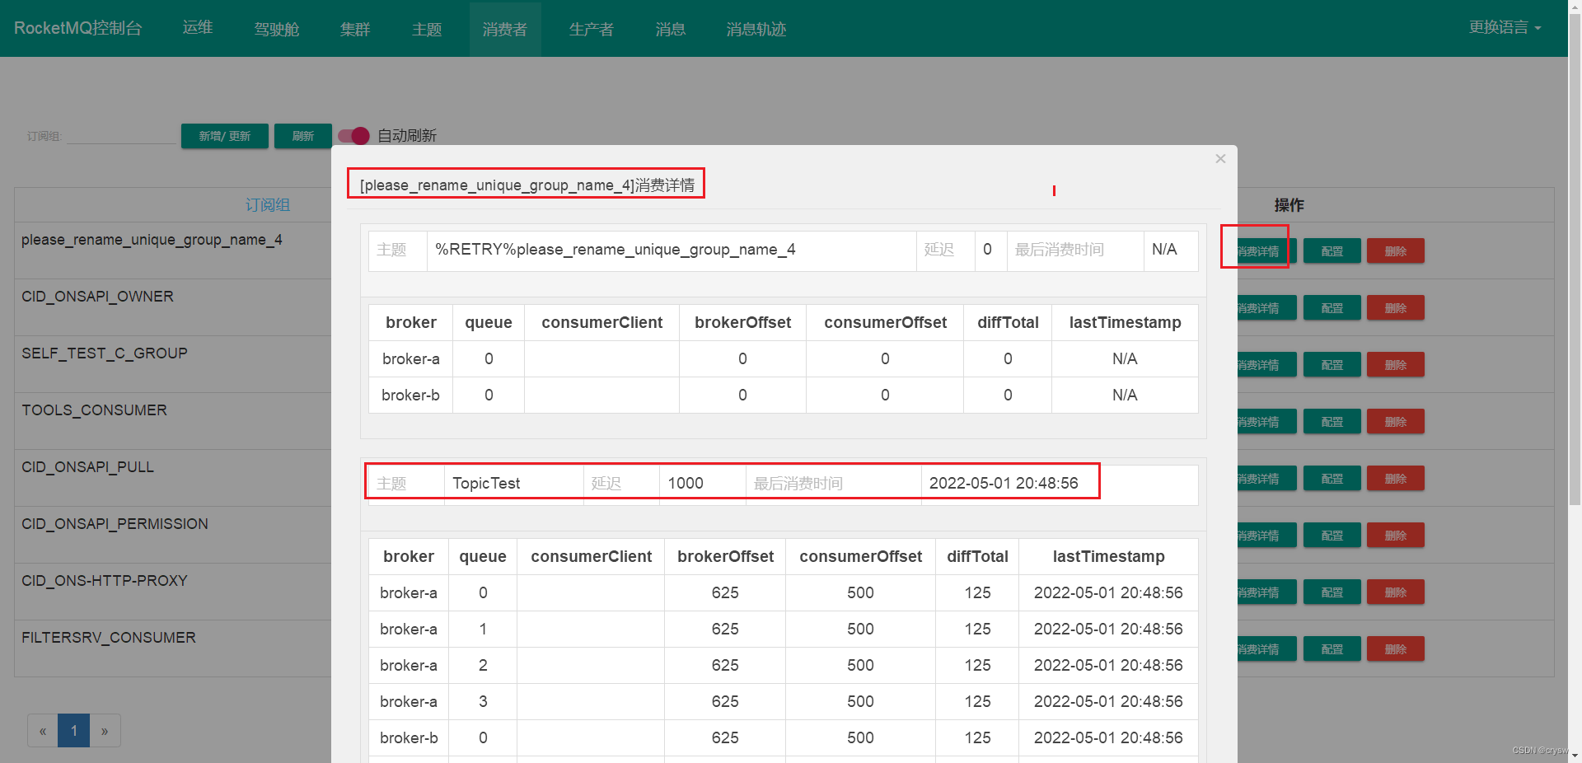Close the consumer detail dialog

click(1220, 158)
